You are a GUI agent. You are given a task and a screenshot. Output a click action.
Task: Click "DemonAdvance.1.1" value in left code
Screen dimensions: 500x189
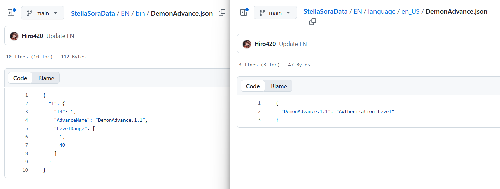tap(120, 120)
